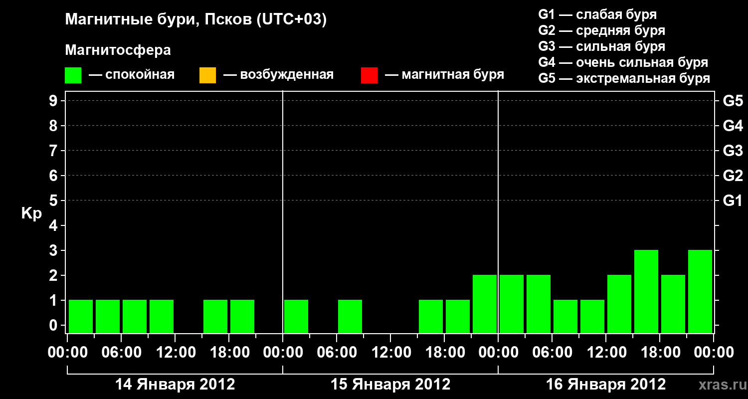Click 'G5 — экстремальная буря' description
This screenshot has width=748, height=399.
click(624, 78)
